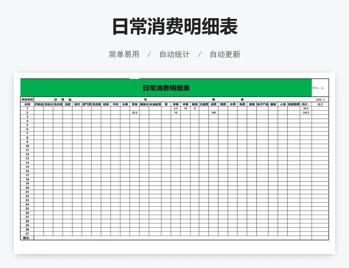Click the 共计: column header
Image resolution: width=349 pixels, height=268 pixels.
click(x=306, y=104)
